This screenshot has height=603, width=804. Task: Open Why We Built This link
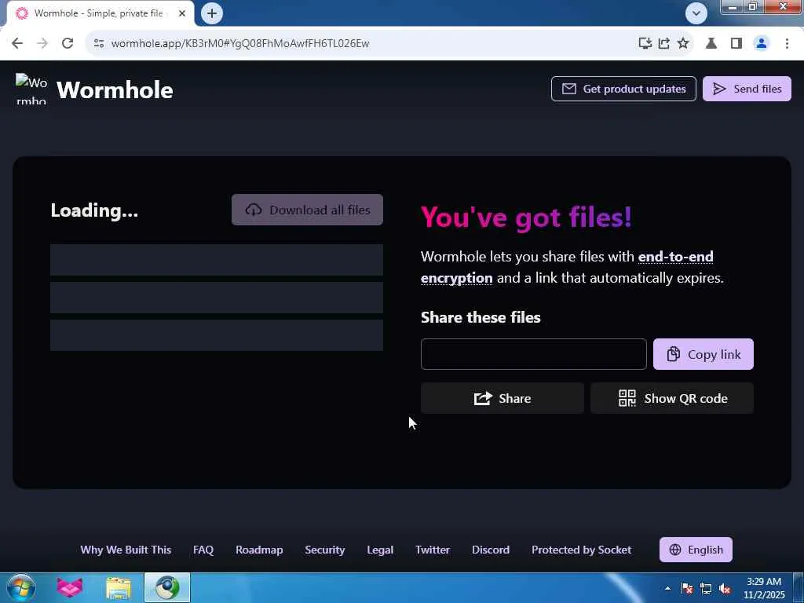126,550
